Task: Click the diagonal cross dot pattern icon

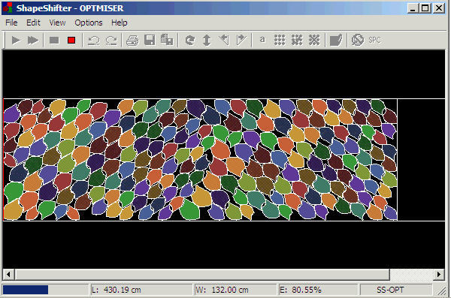Action: click(314, 40)
